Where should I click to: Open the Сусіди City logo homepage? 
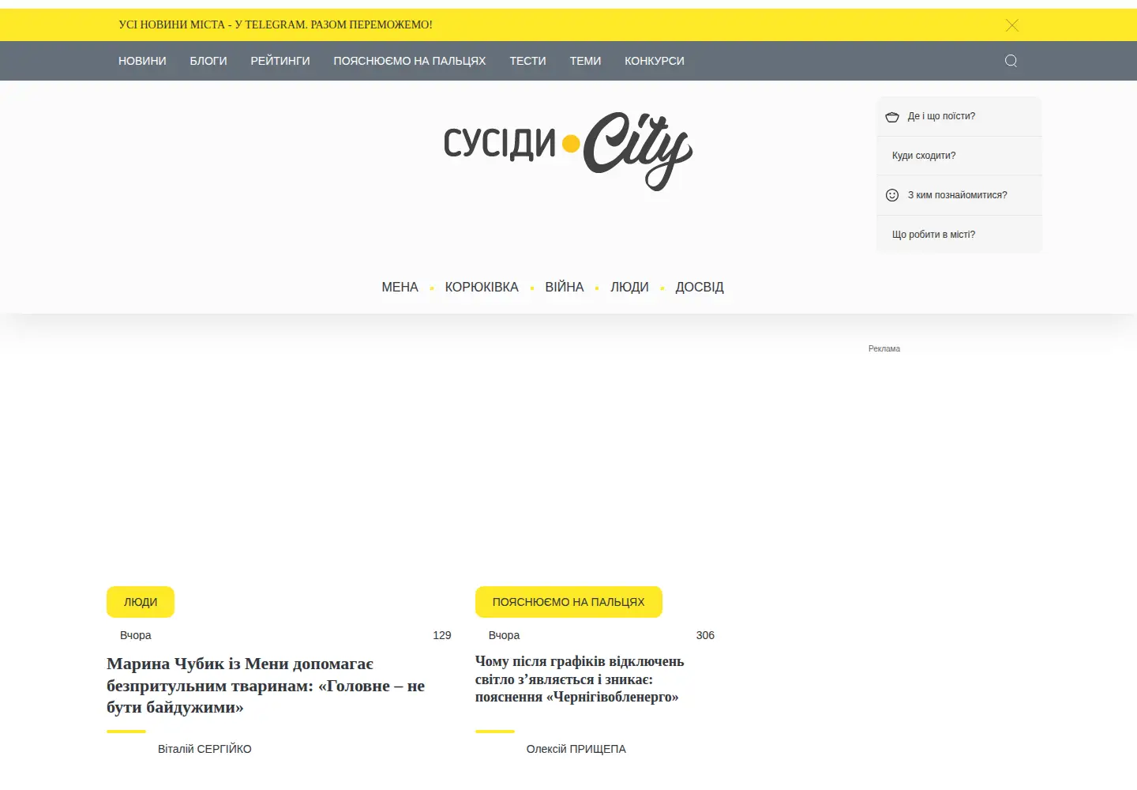(568, 151)
